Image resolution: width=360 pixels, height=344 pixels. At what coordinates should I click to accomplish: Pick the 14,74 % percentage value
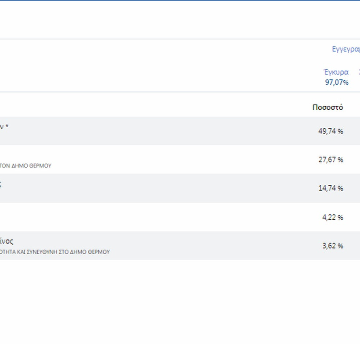tap(330, 188)
